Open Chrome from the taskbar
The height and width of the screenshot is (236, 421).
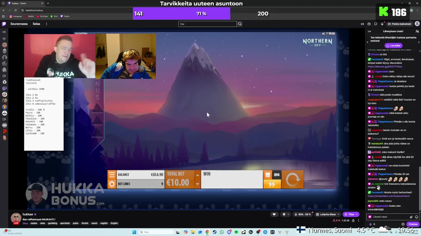tap(207, 232)
